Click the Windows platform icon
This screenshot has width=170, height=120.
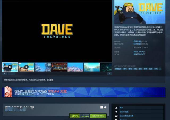(x=102, y=107)
